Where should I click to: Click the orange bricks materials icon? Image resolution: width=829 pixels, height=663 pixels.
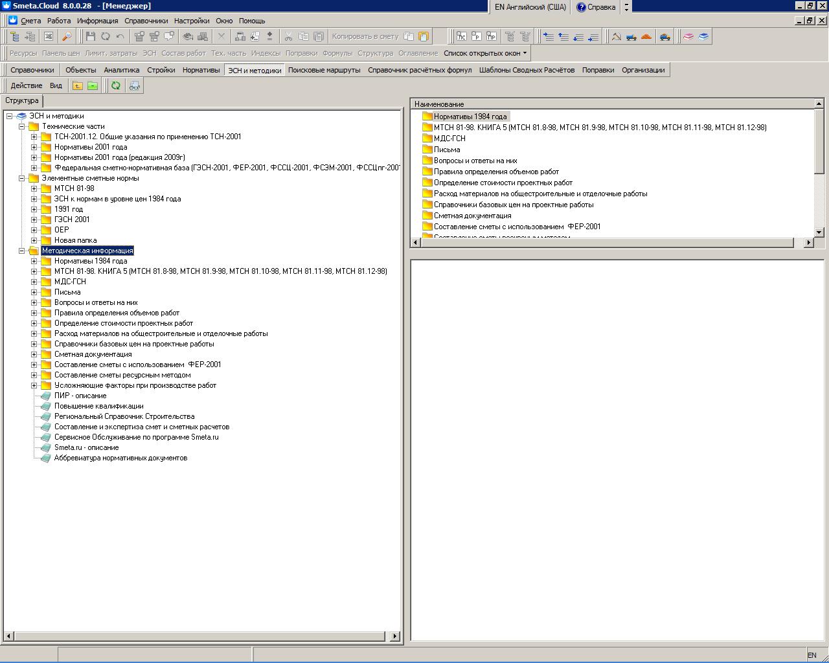[646, 36]
